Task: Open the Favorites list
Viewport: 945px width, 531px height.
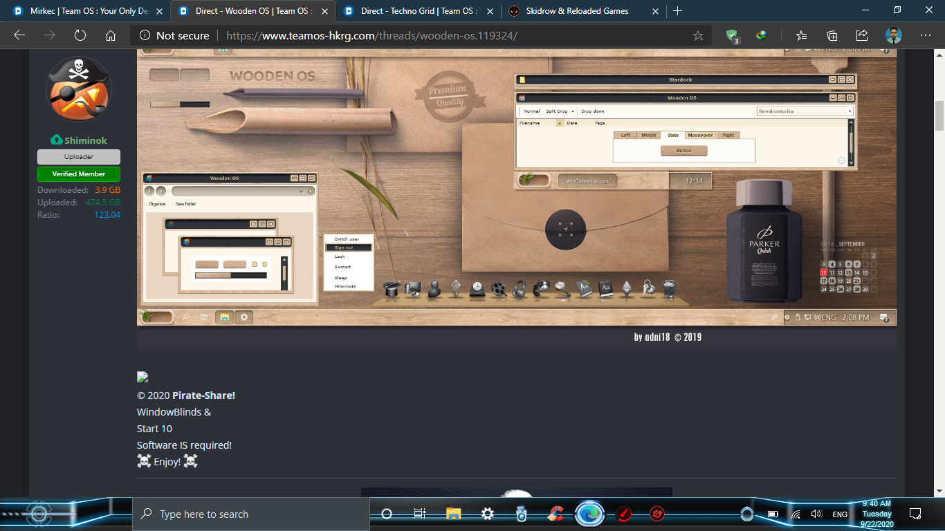Action: pos(801,36)
